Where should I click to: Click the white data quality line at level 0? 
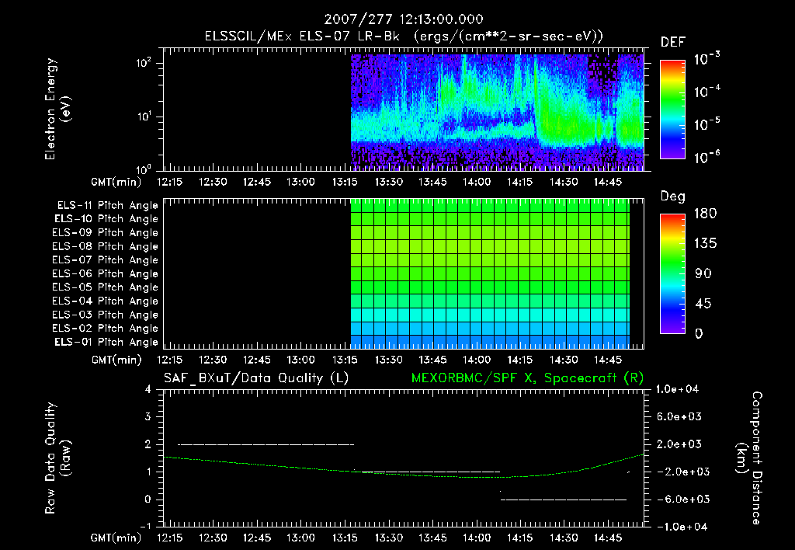click(564, 500)
